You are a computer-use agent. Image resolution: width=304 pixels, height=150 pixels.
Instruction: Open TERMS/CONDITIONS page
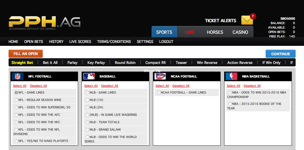pyautogui.click(x=114, y=42)
